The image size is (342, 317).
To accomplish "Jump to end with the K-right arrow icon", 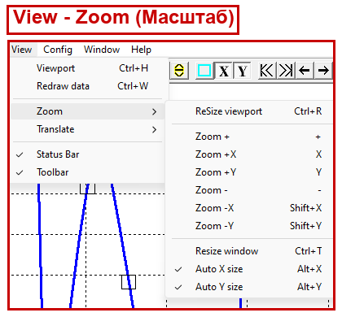I will pos(286,71).
